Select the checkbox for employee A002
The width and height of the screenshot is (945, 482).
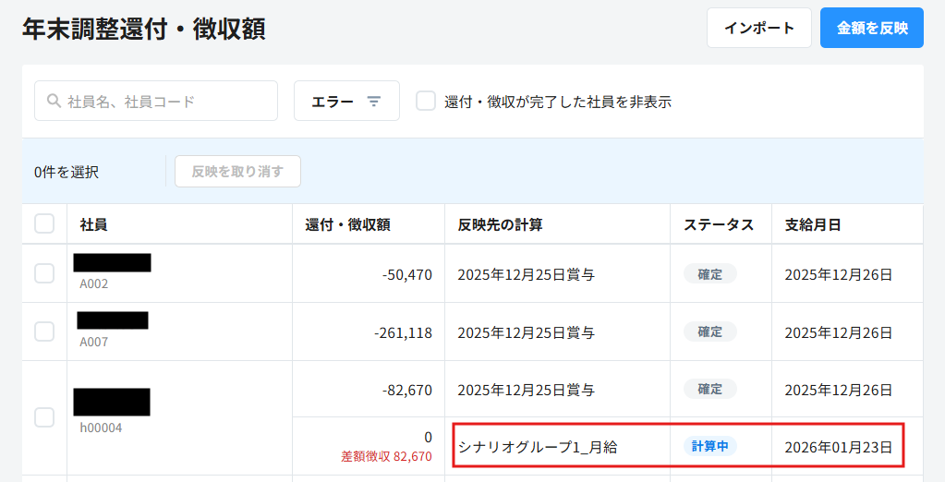click(x=44, y=273)
